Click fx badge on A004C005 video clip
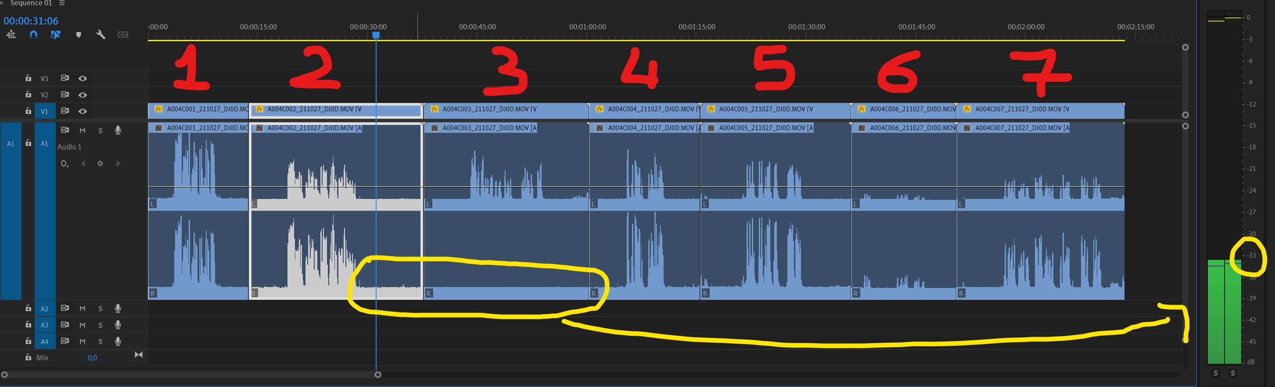The width and height of the screenshot is (1275, 387). pos(711,109)
